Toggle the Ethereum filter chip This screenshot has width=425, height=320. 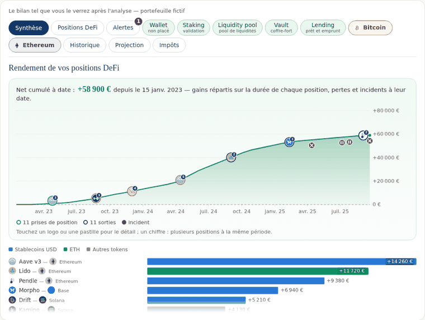click(35, 45)
